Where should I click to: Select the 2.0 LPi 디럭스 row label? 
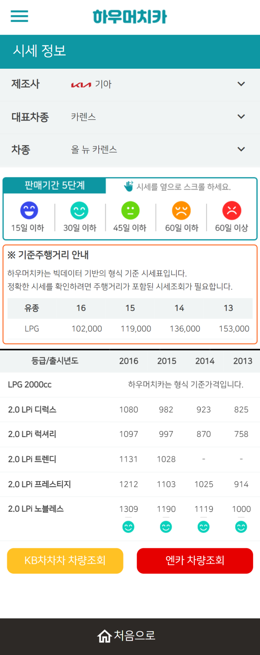click(32, 410)
